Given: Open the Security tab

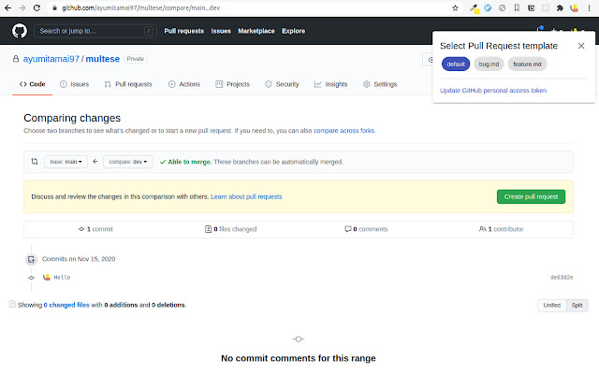Looking at the screenshot, I should coord(282,84).
